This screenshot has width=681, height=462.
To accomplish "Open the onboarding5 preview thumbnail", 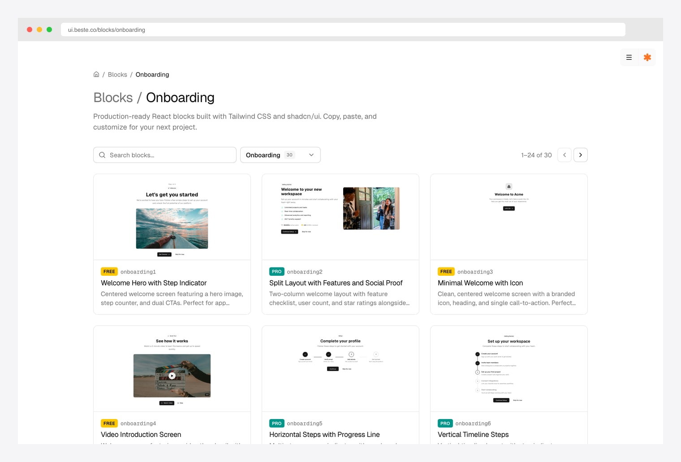I will pyautogui.click(x=340, y=369).
